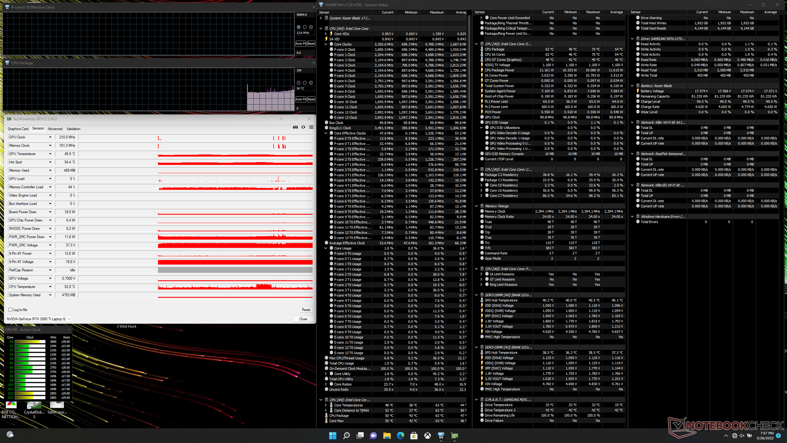787x443 pixels.
Task: Toggle middle dot in P-core 0 graph
Action: click(305, 27)
